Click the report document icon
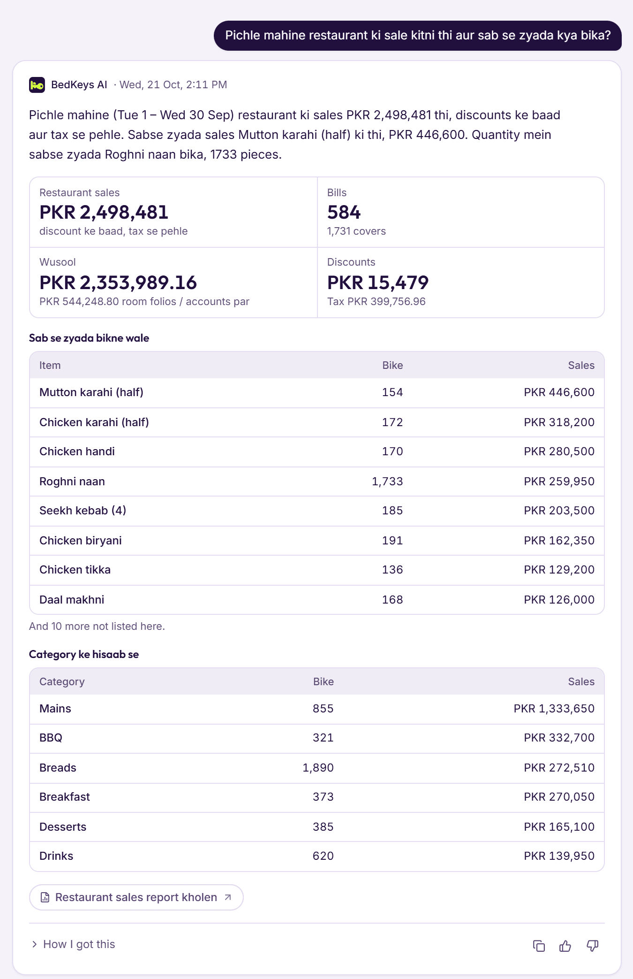Viewport: 633px width, 979px height. (45, 897)
